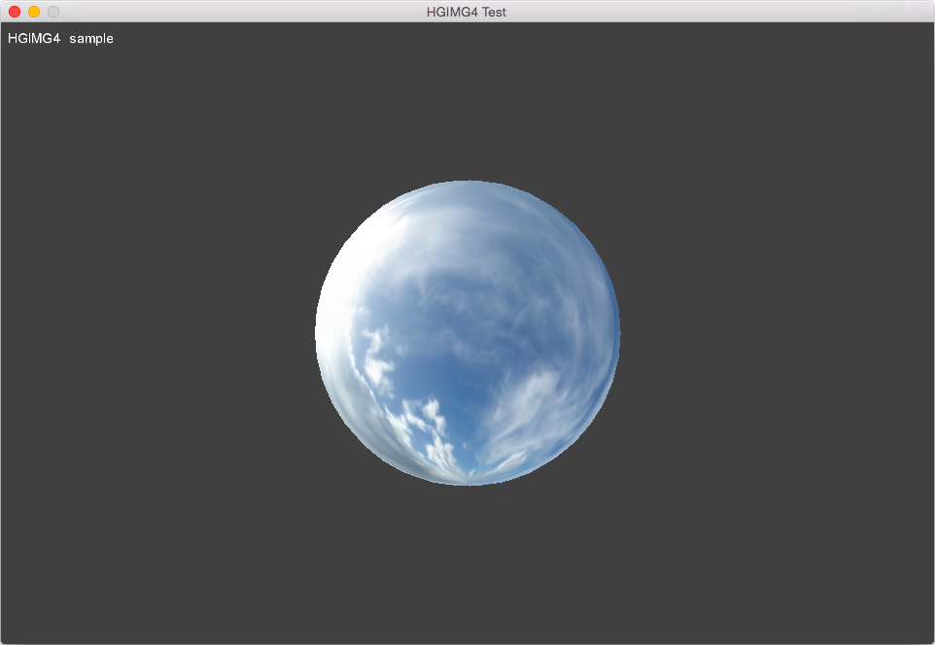Minimize the HGIMG4 Test window
Viewport: 935px width, 645px height.
[34, 12]
